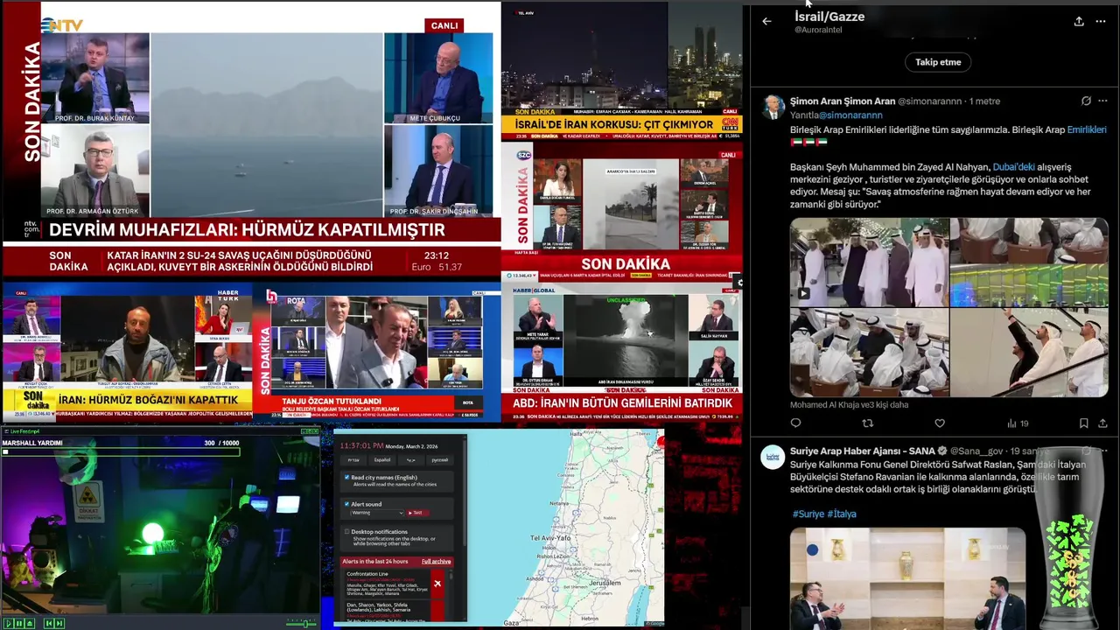Click the Marshall Yardımı donation progress bar
The width and height of the screenshot is (1120, 630).
(x=122, y=451)
